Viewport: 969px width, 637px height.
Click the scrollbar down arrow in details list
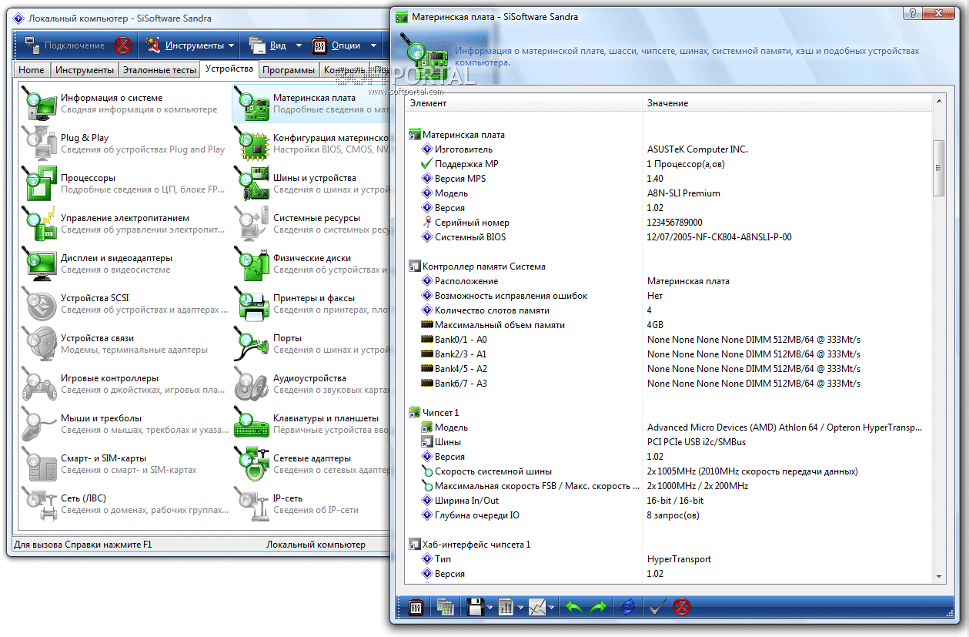[x=939, y=577]
